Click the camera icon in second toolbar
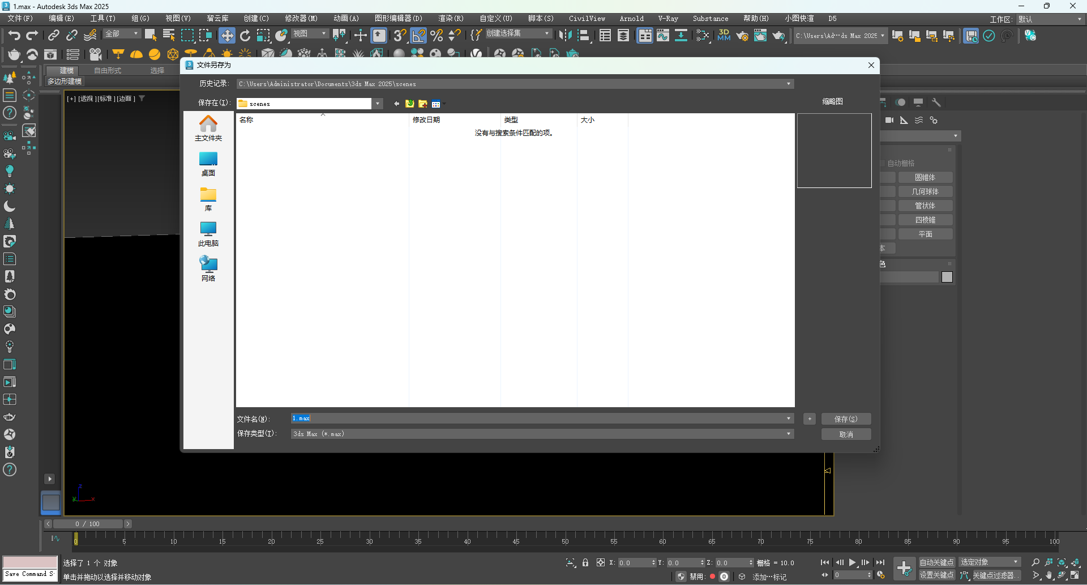The height and width of the screenshot is (585, 1087). pyautogui.click(x=96, y=54)
